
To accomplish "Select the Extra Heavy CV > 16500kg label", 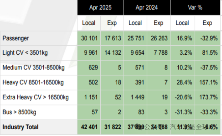I will (36, 97).
